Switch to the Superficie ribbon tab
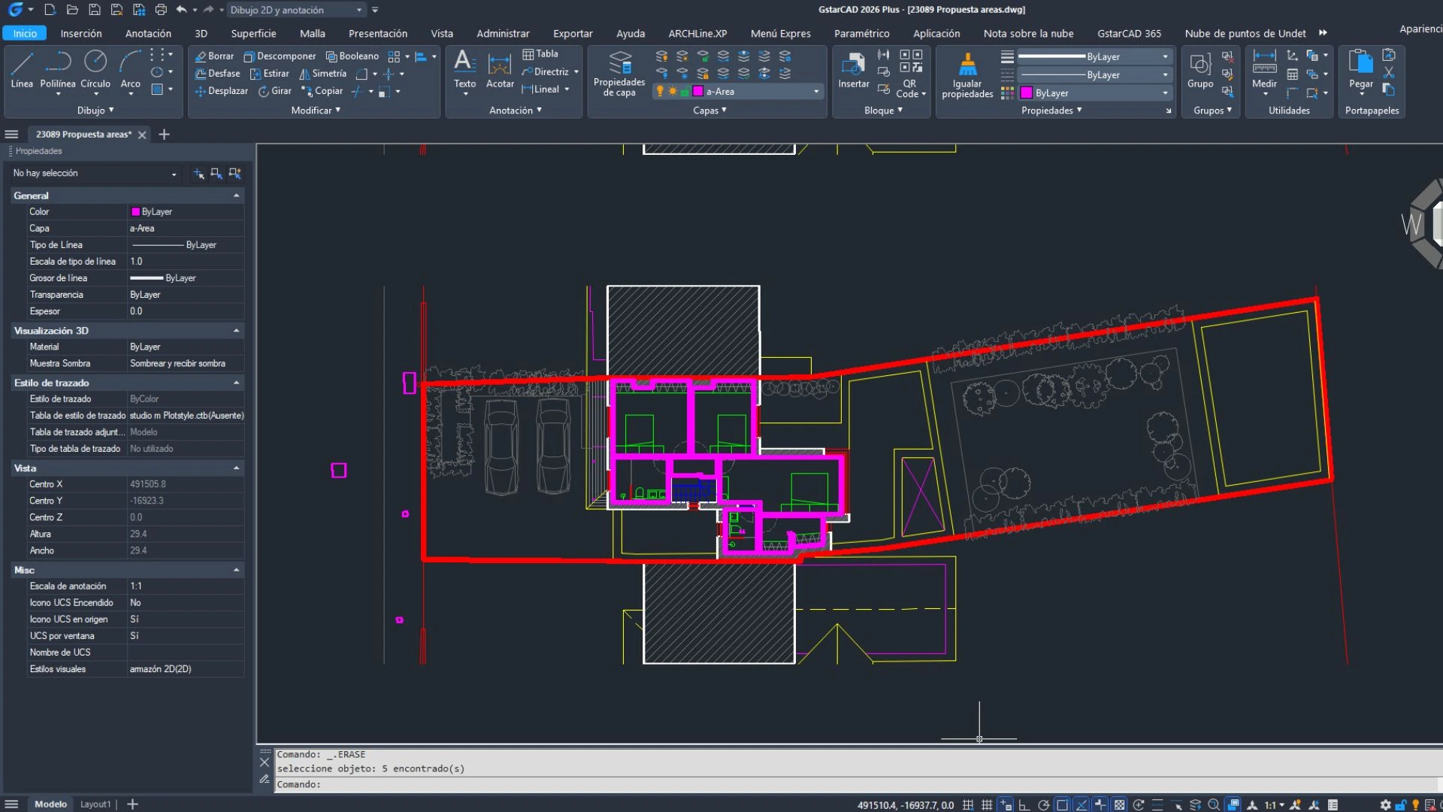Viewport: 1443px width, 812px height. click(x=253, y=33)
